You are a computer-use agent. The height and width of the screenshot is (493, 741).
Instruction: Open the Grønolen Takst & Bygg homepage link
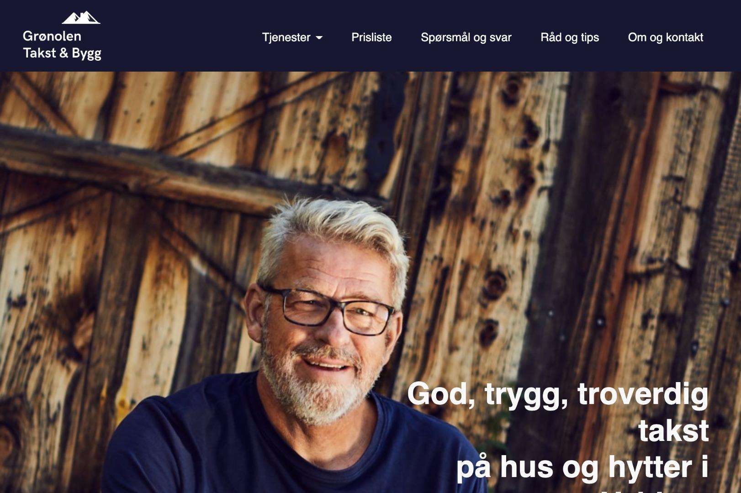point(62,36)
